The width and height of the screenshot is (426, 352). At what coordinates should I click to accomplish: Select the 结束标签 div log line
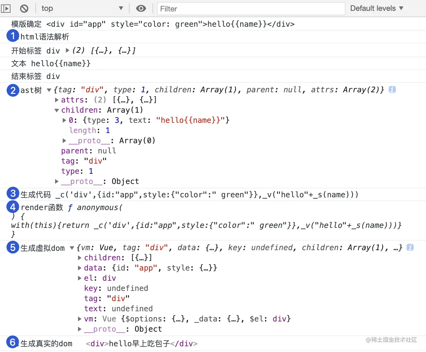coord(36,76)
